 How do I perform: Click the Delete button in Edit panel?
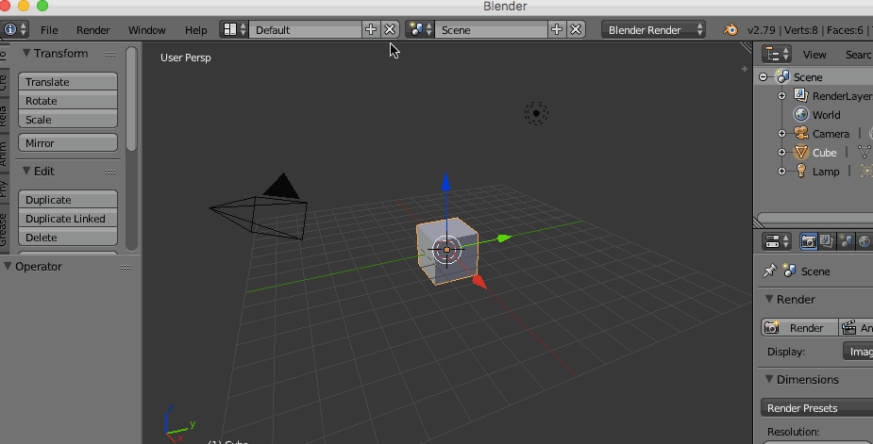68,238
